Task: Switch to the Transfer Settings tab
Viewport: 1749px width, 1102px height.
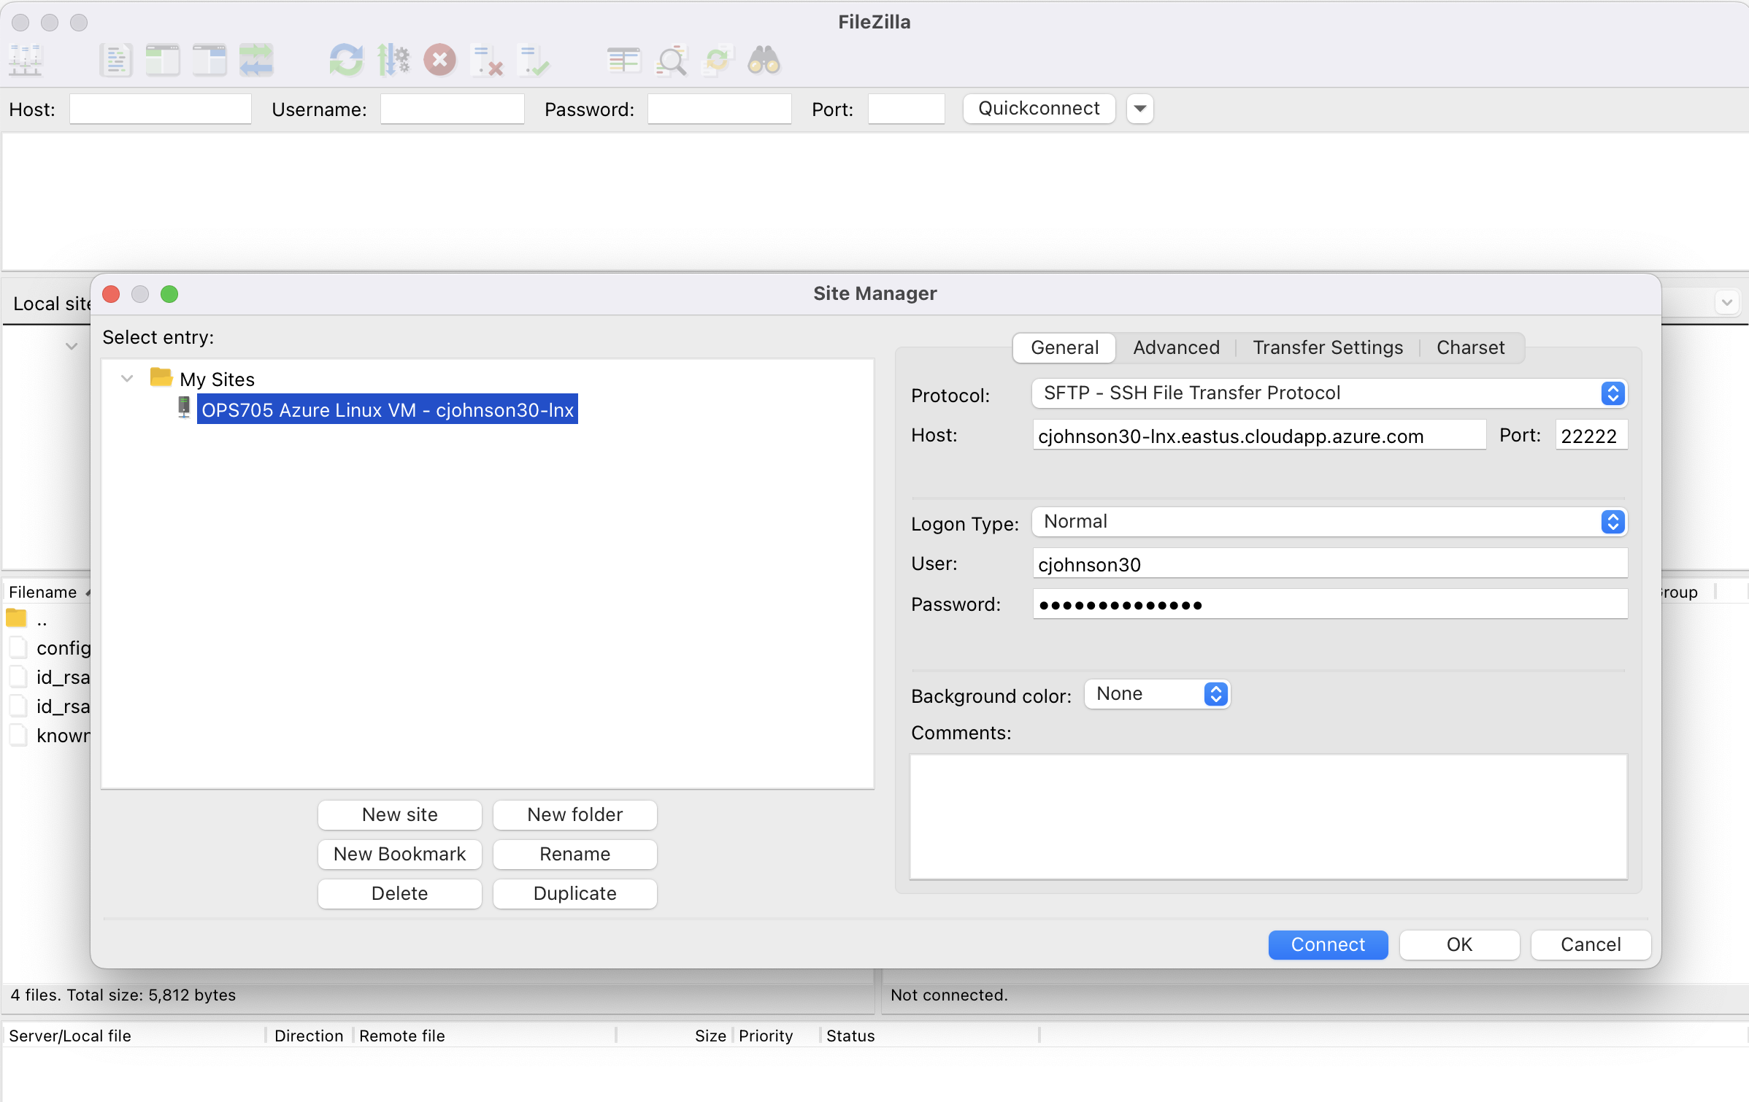Action: click(1326, 347)
